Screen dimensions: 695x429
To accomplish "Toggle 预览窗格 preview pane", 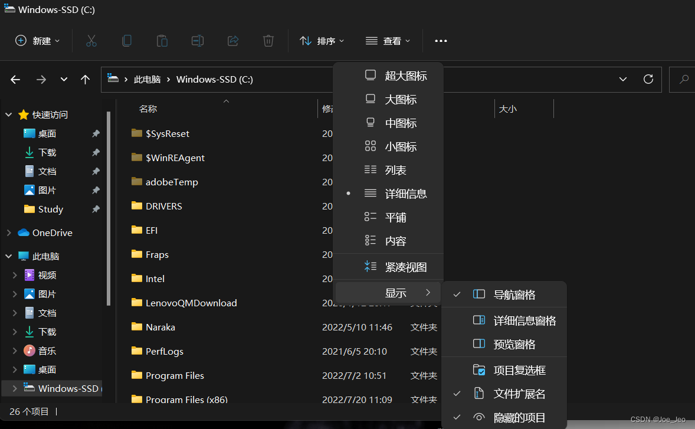I will tap(504, 344).
